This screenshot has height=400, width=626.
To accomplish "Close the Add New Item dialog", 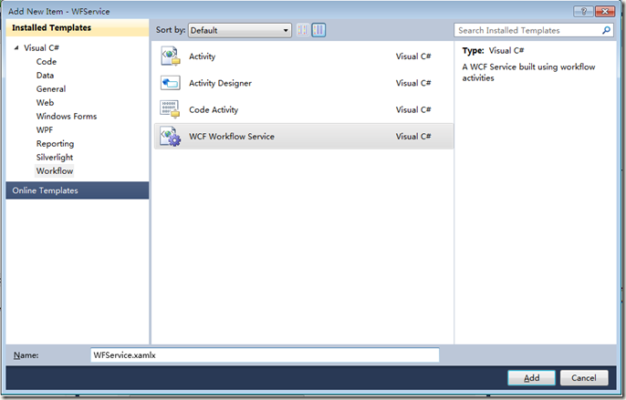I will pyautogui.click(x=605, y=11).
